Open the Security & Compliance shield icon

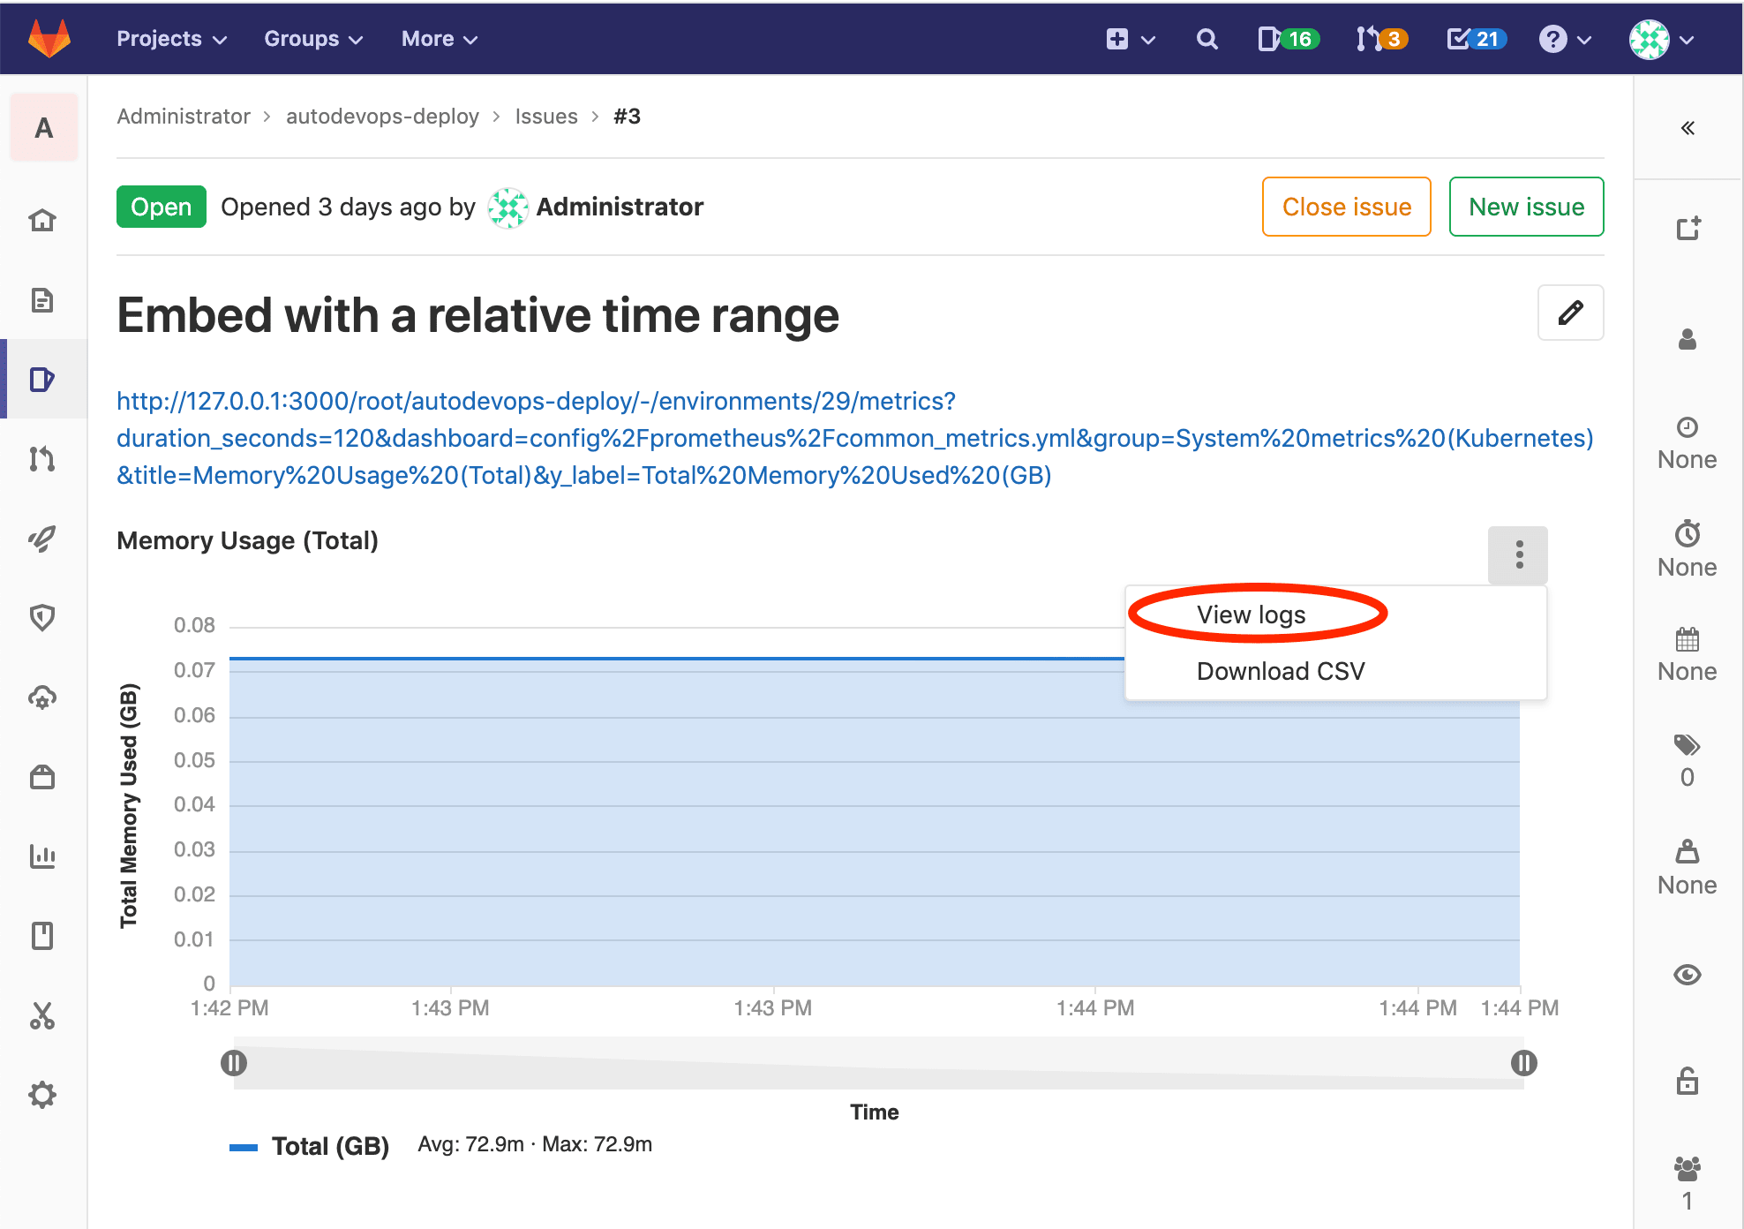pyautogui.click(x=43, y=618)
